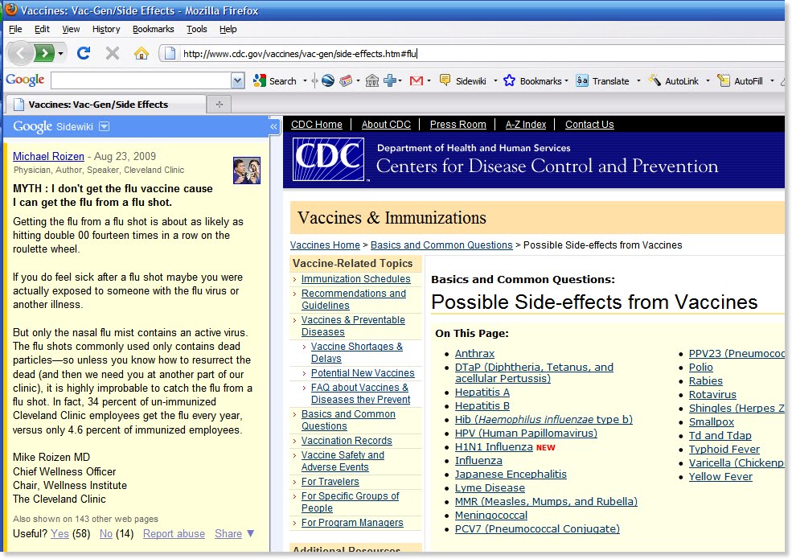Go to the Home page icon
792x559 pixels.
(142, 52)
